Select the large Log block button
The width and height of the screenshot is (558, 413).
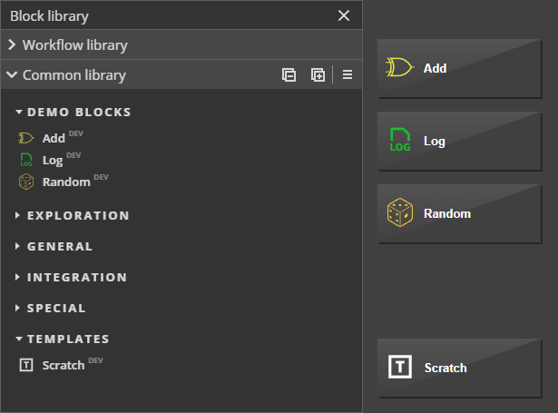465,142
